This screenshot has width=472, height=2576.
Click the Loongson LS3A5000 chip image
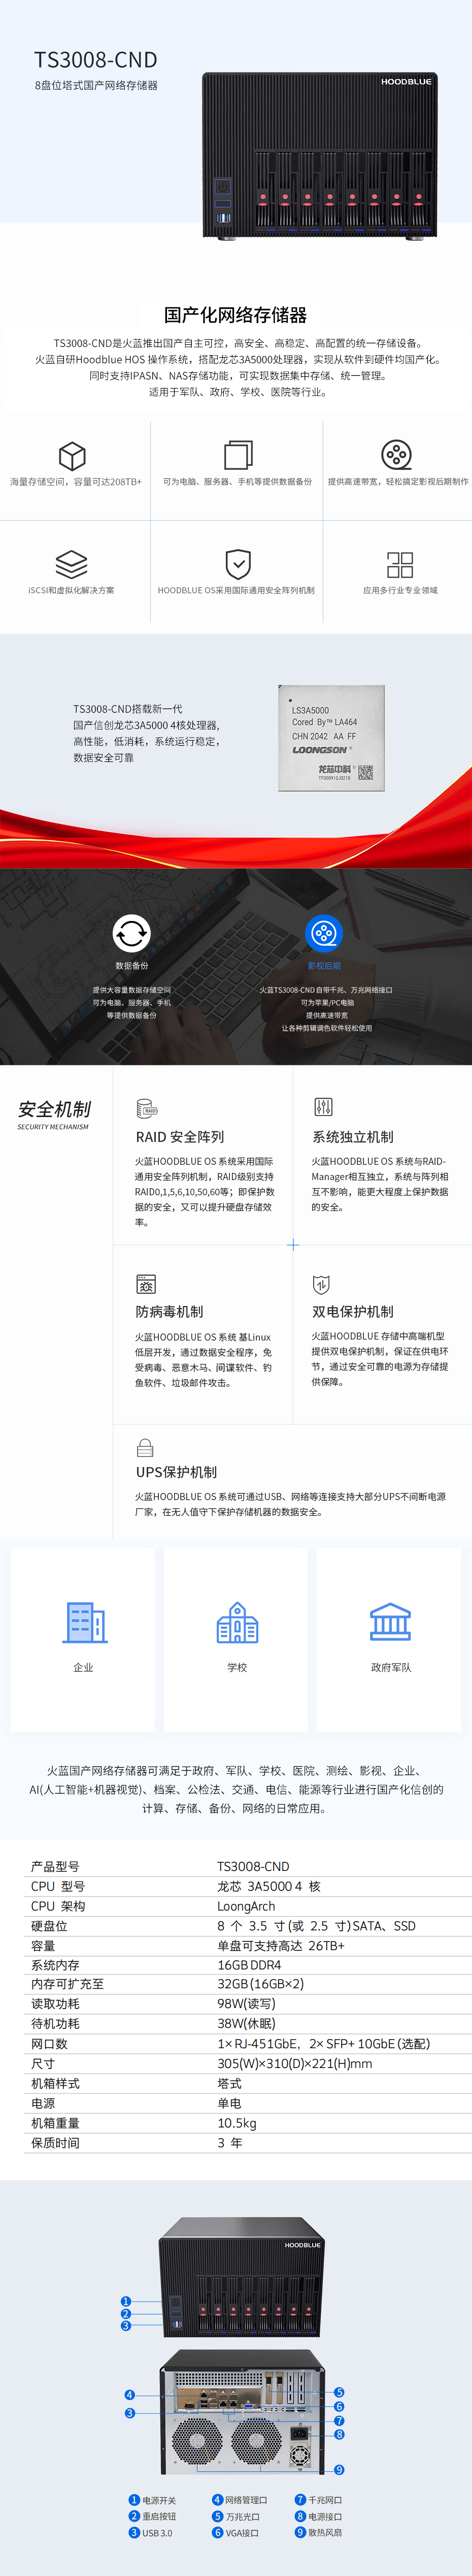331,738
